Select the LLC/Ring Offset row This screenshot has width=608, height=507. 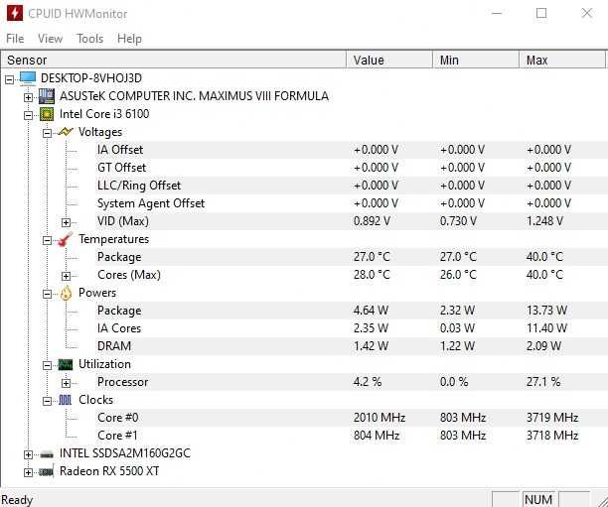coord(352,186)
